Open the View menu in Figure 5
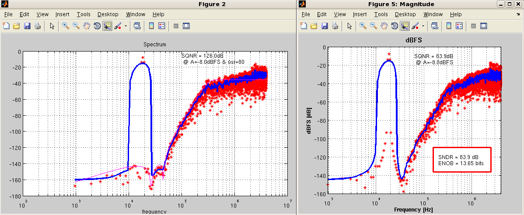Image resolution: width=524 pixels, height=215 pixels. pyautogui.click(x=340, y=14)
